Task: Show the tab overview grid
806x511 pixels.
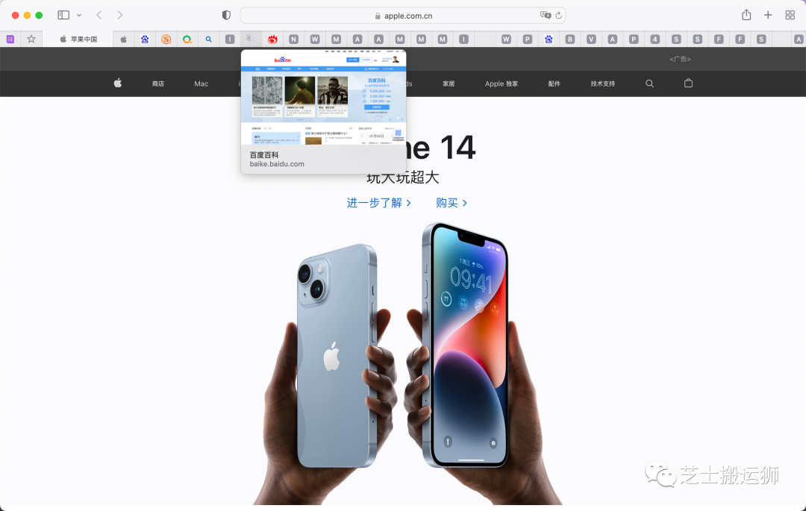Action: [x=790, y=16]
